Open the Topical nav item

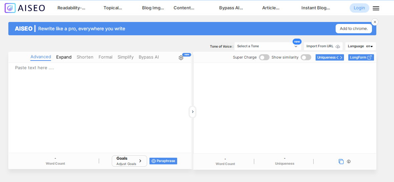click(113, 8)
